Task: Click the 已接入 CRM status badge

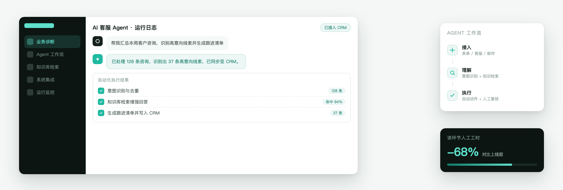Action: point(335,28)
